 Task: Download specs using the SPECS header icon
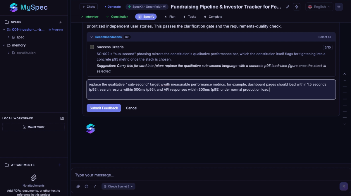pyautogui.click(x=60, y=22)
